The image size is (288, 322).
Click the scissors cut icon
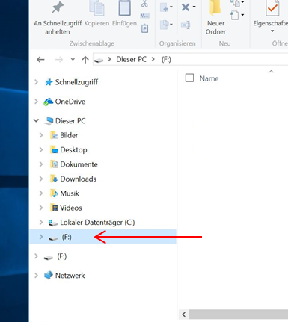(144, 4)
